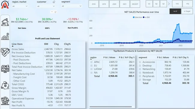Select the Q2 quarter button
This screenshot has width=195, height=109.
click(156, 4)
